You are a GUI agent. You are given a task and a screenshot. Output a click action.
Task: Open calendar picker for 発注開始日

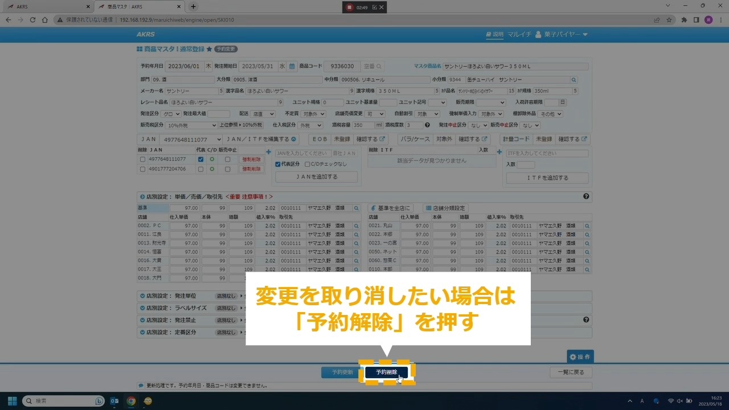(292, 66)
